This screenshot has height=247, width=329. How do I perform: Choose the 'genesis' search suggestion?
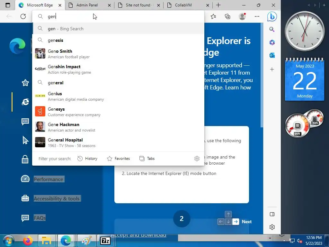[119, 40]
